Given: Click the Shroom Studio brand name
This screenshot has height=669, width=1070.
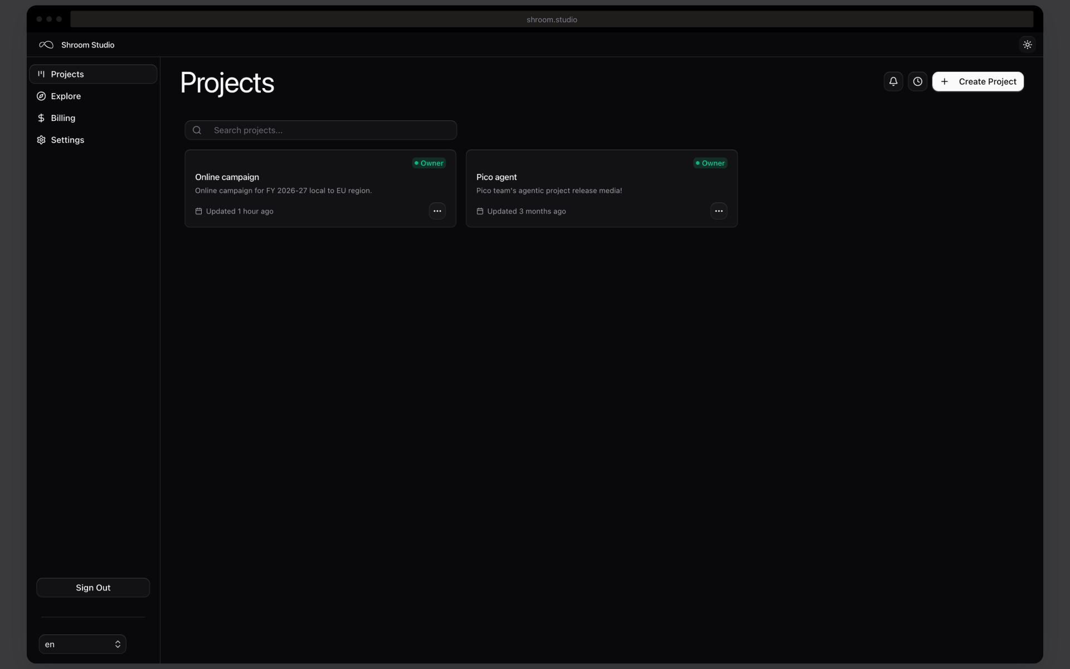Looking at the screenshot, I should point(87,45).
